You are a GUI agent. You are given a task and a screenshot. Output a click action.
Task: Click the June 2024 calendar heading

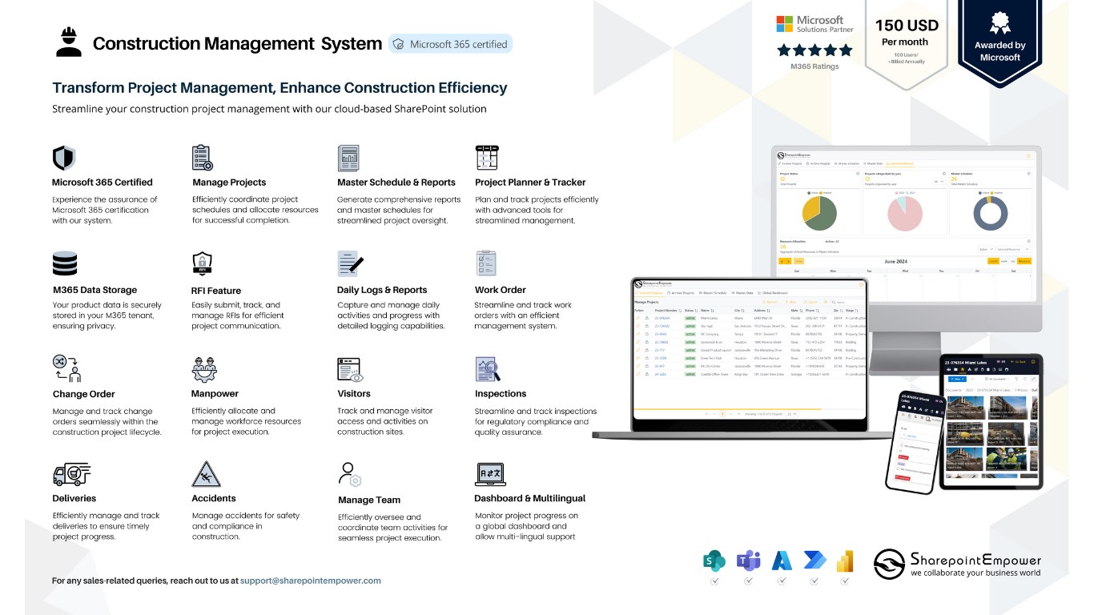point(895,261)
